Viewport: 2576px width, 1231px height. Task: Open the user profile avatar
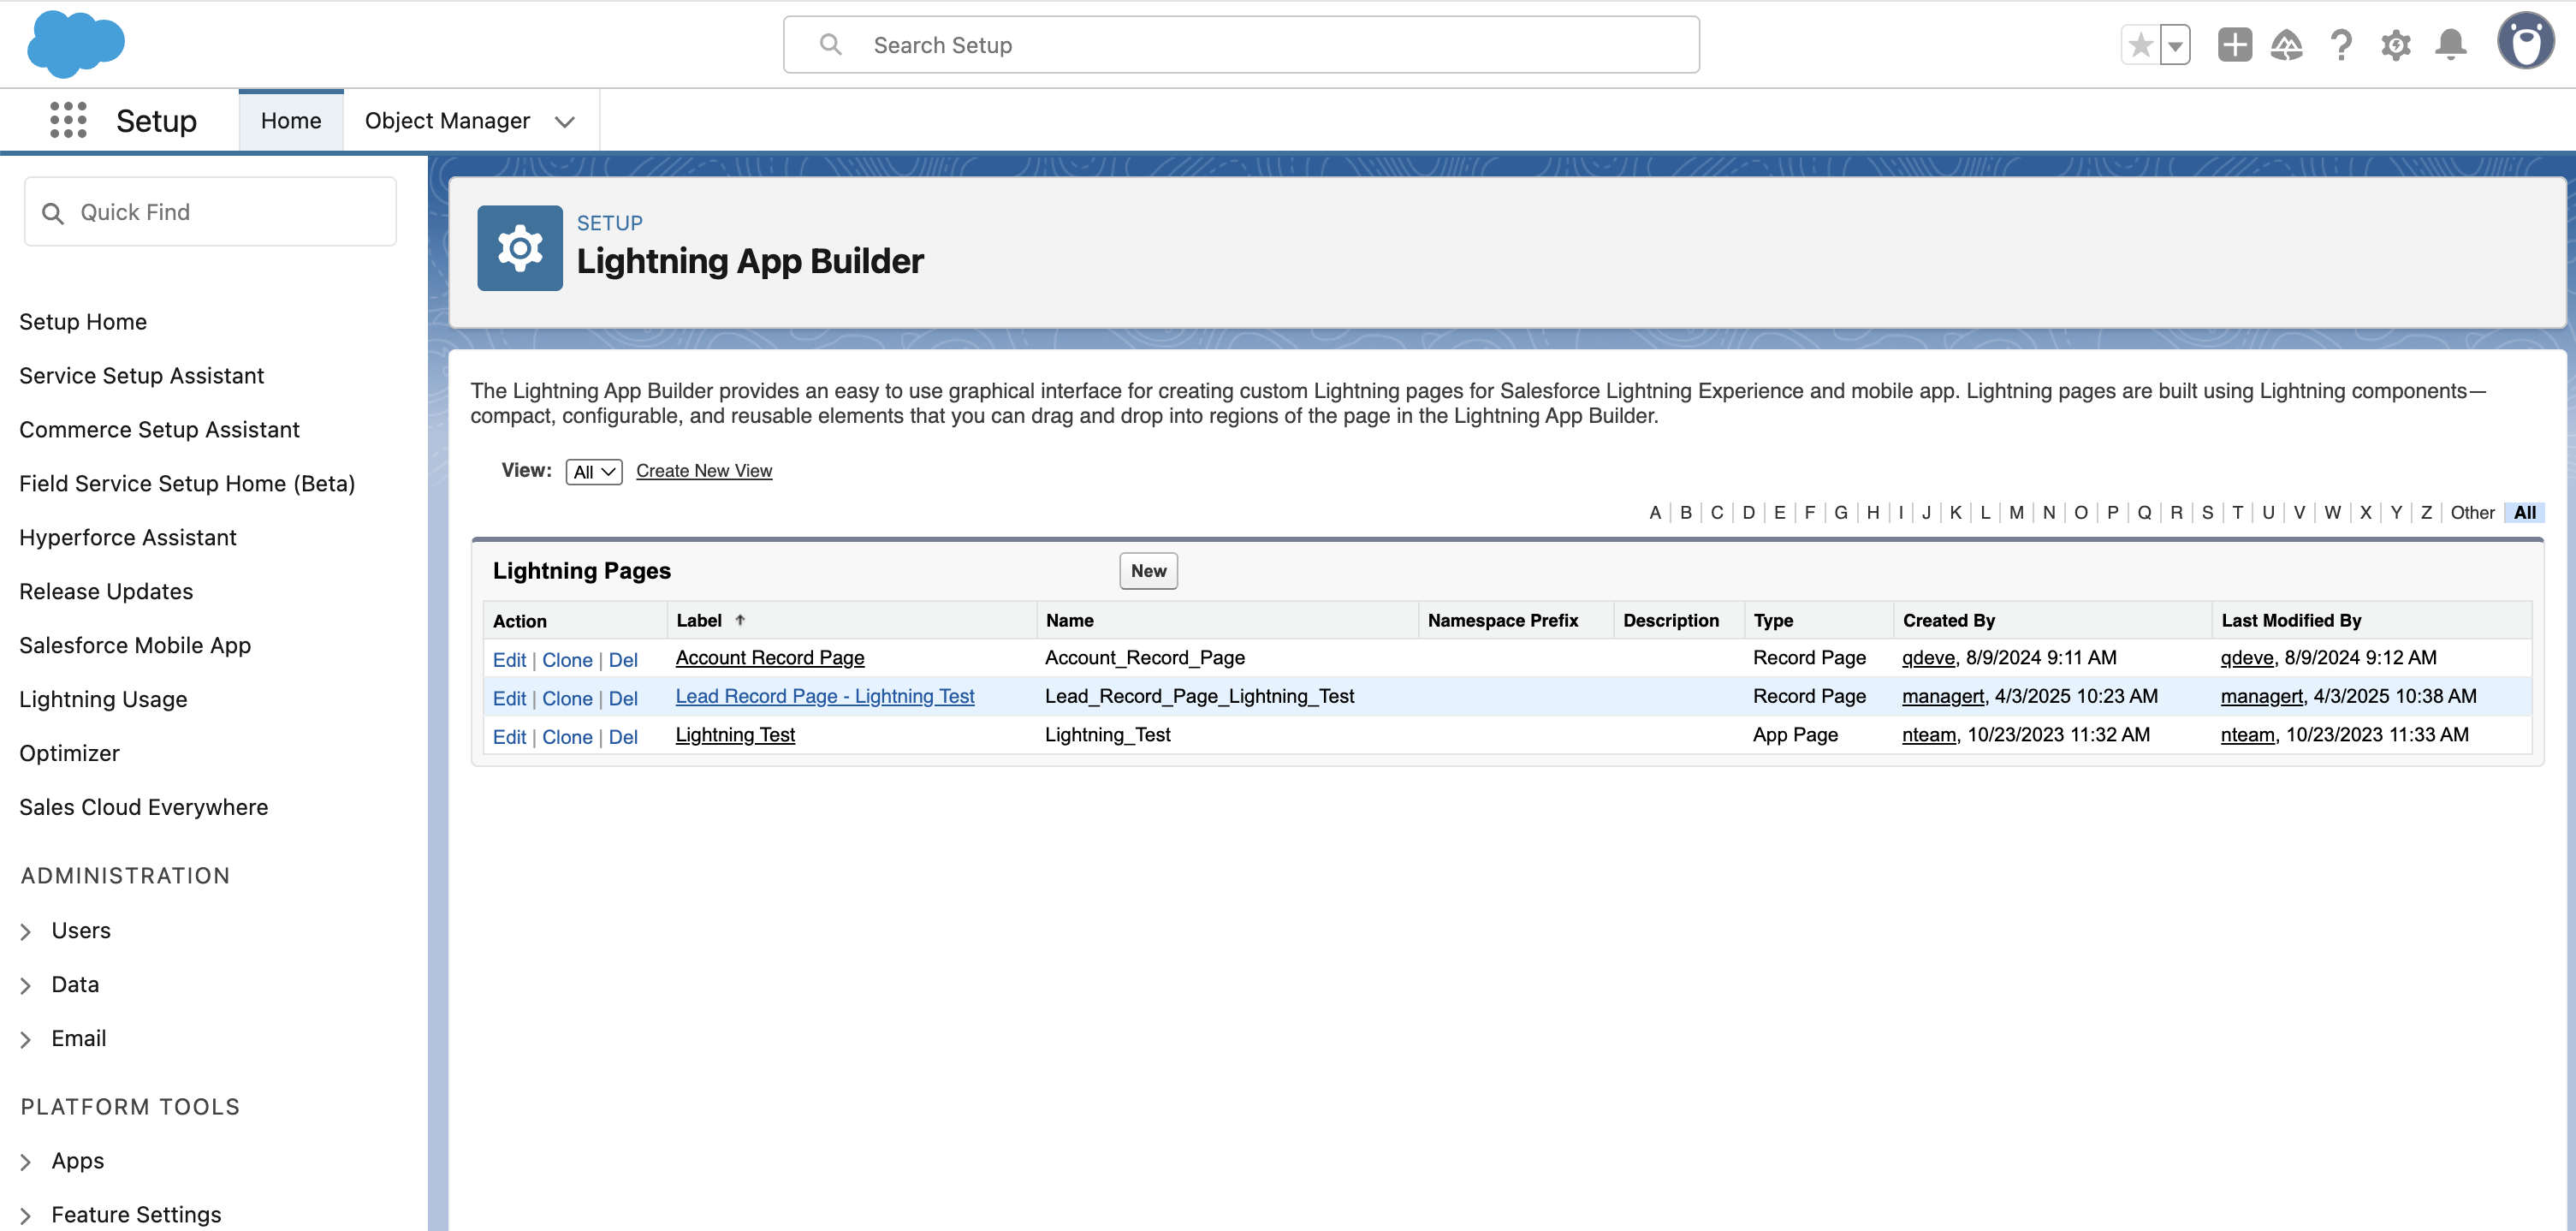(x=2525, y=42)
